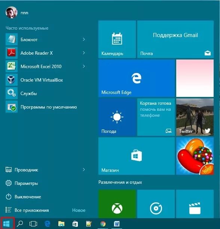Click the Новое label

coord(79,210)
